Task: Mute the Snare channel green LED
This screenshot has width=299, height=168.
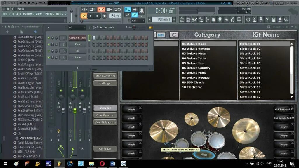Action: [49, 58]
